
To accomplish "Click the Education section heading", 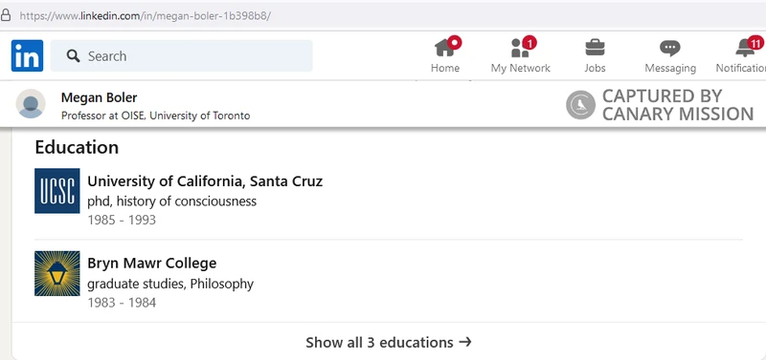I will coord(77,147).
